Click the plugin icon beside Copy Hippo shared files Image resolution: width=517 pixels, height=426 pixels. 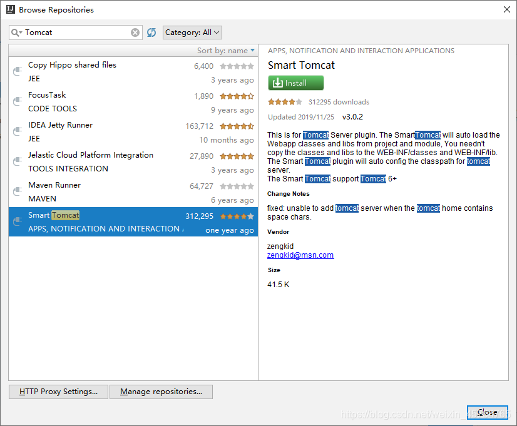tap(18, 71)
